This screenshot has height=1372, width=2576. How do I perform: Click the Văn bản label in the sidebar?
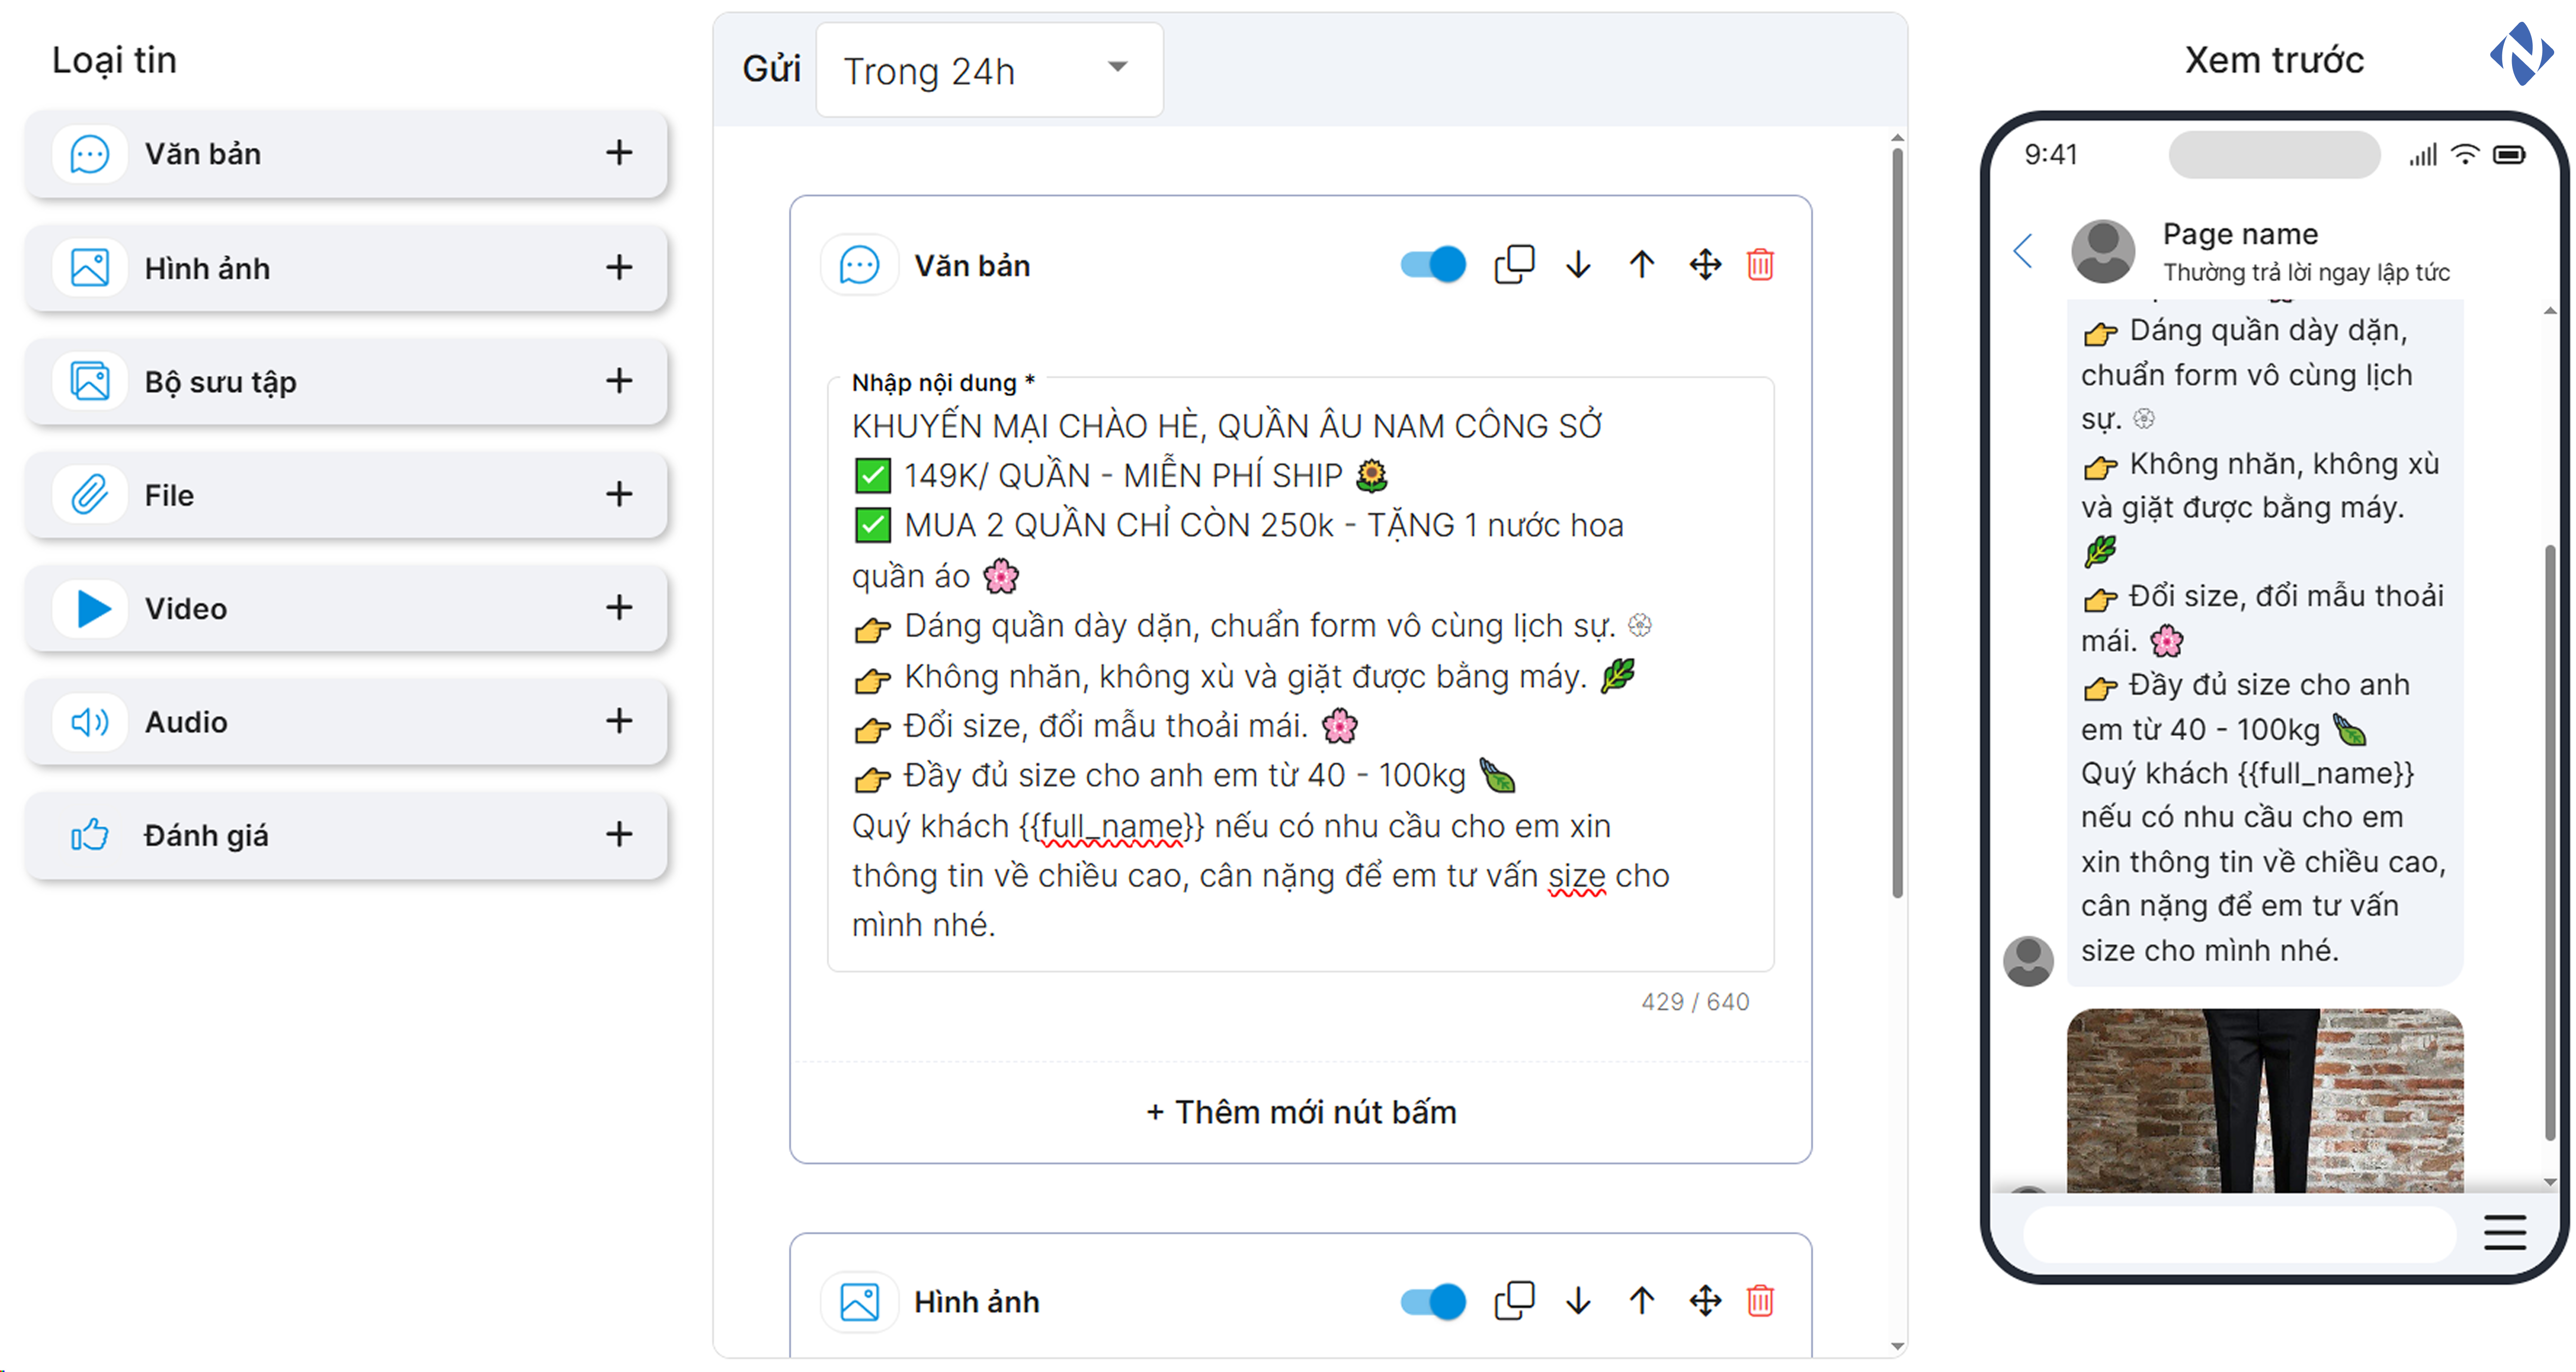click(202, 154)
